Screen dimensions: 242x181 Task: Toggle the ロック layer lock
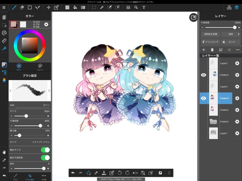231,42
